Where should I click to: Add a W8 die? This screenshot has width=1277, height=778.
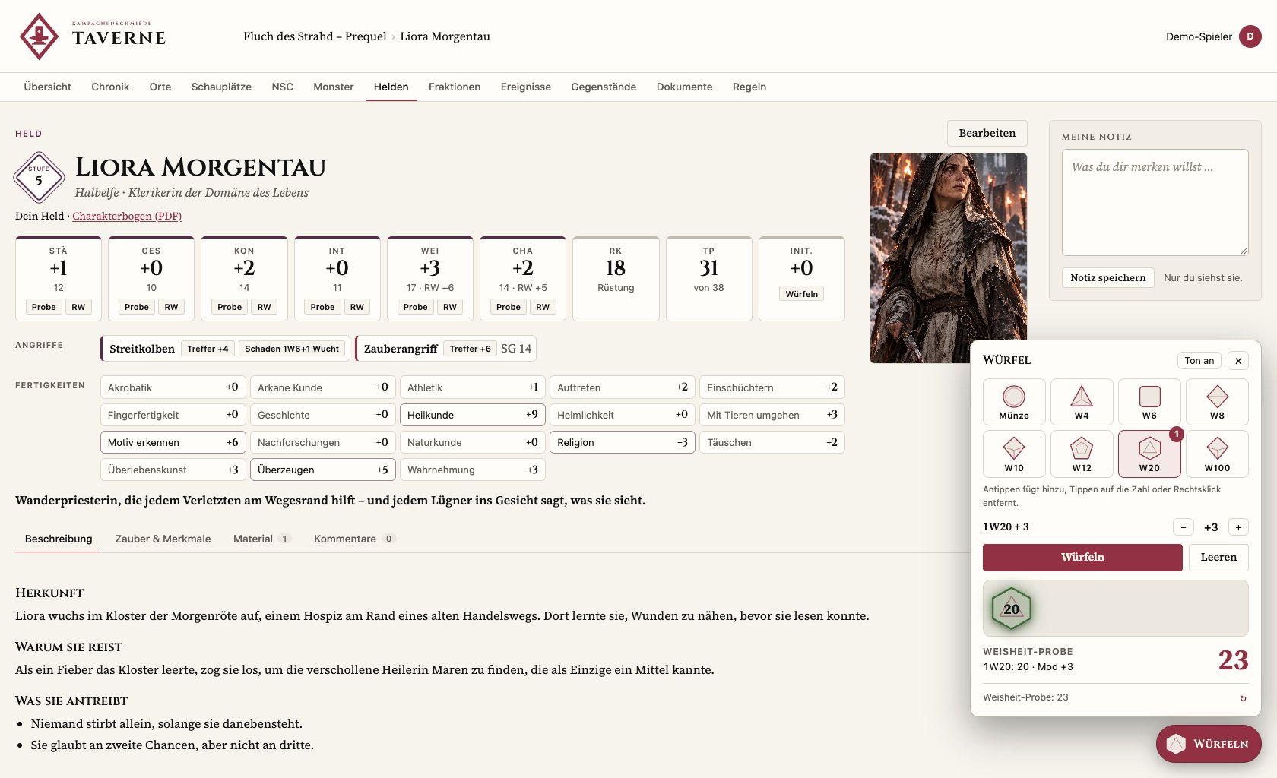[x=1217, y=402]
